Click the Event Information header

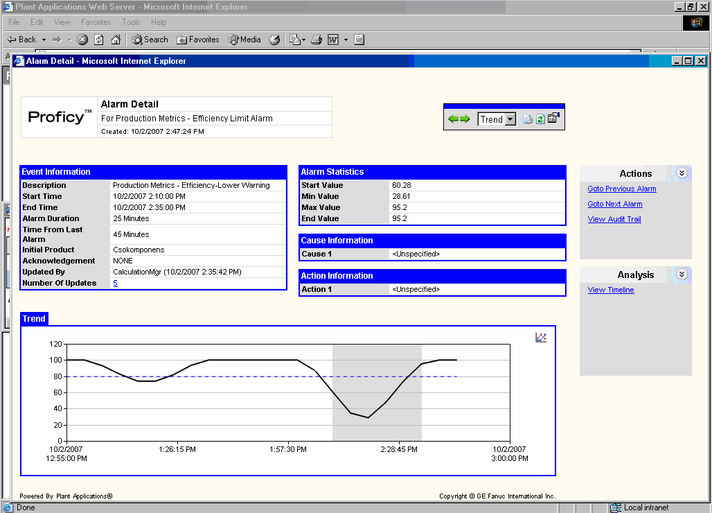click(154, 172)
